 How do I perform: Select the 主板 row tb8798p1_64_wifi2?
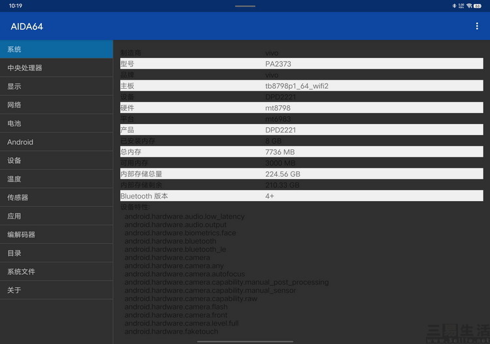click(302, 86)
